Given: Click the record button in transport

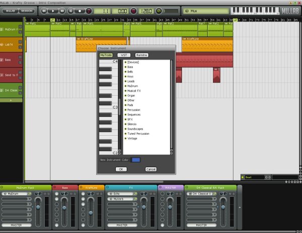Looking at the screenshot, I should tap(80, 11).
